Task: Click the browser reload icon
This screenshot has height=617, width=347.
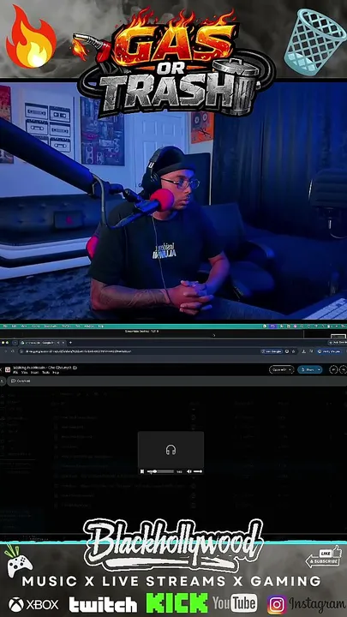Action: 13,351
